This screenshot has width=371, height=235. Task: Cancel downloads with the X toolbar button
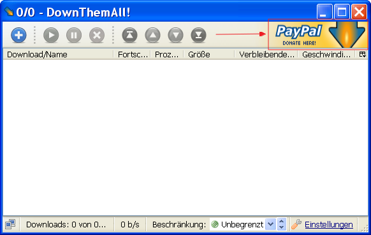[97, 35]
